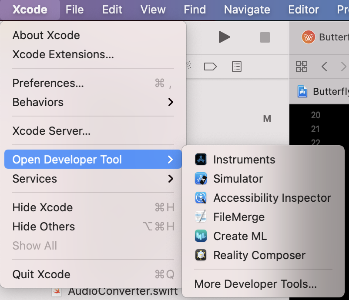Open the File menu
Image resolution: width=349 pixels, height=300 pixels.
pos(74,10)
